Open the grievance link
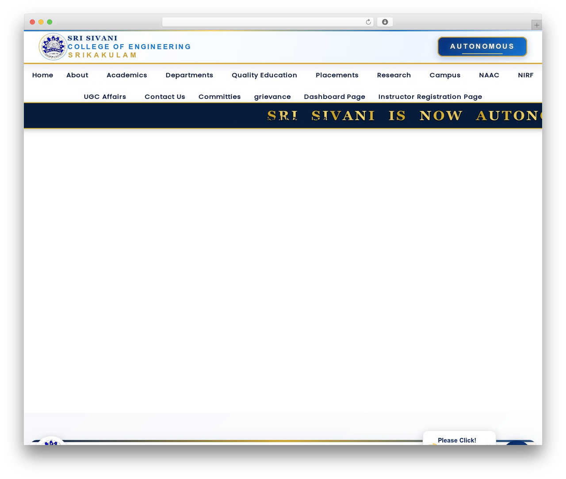This screenshot has height=479, width=566. tap(272, 97)
